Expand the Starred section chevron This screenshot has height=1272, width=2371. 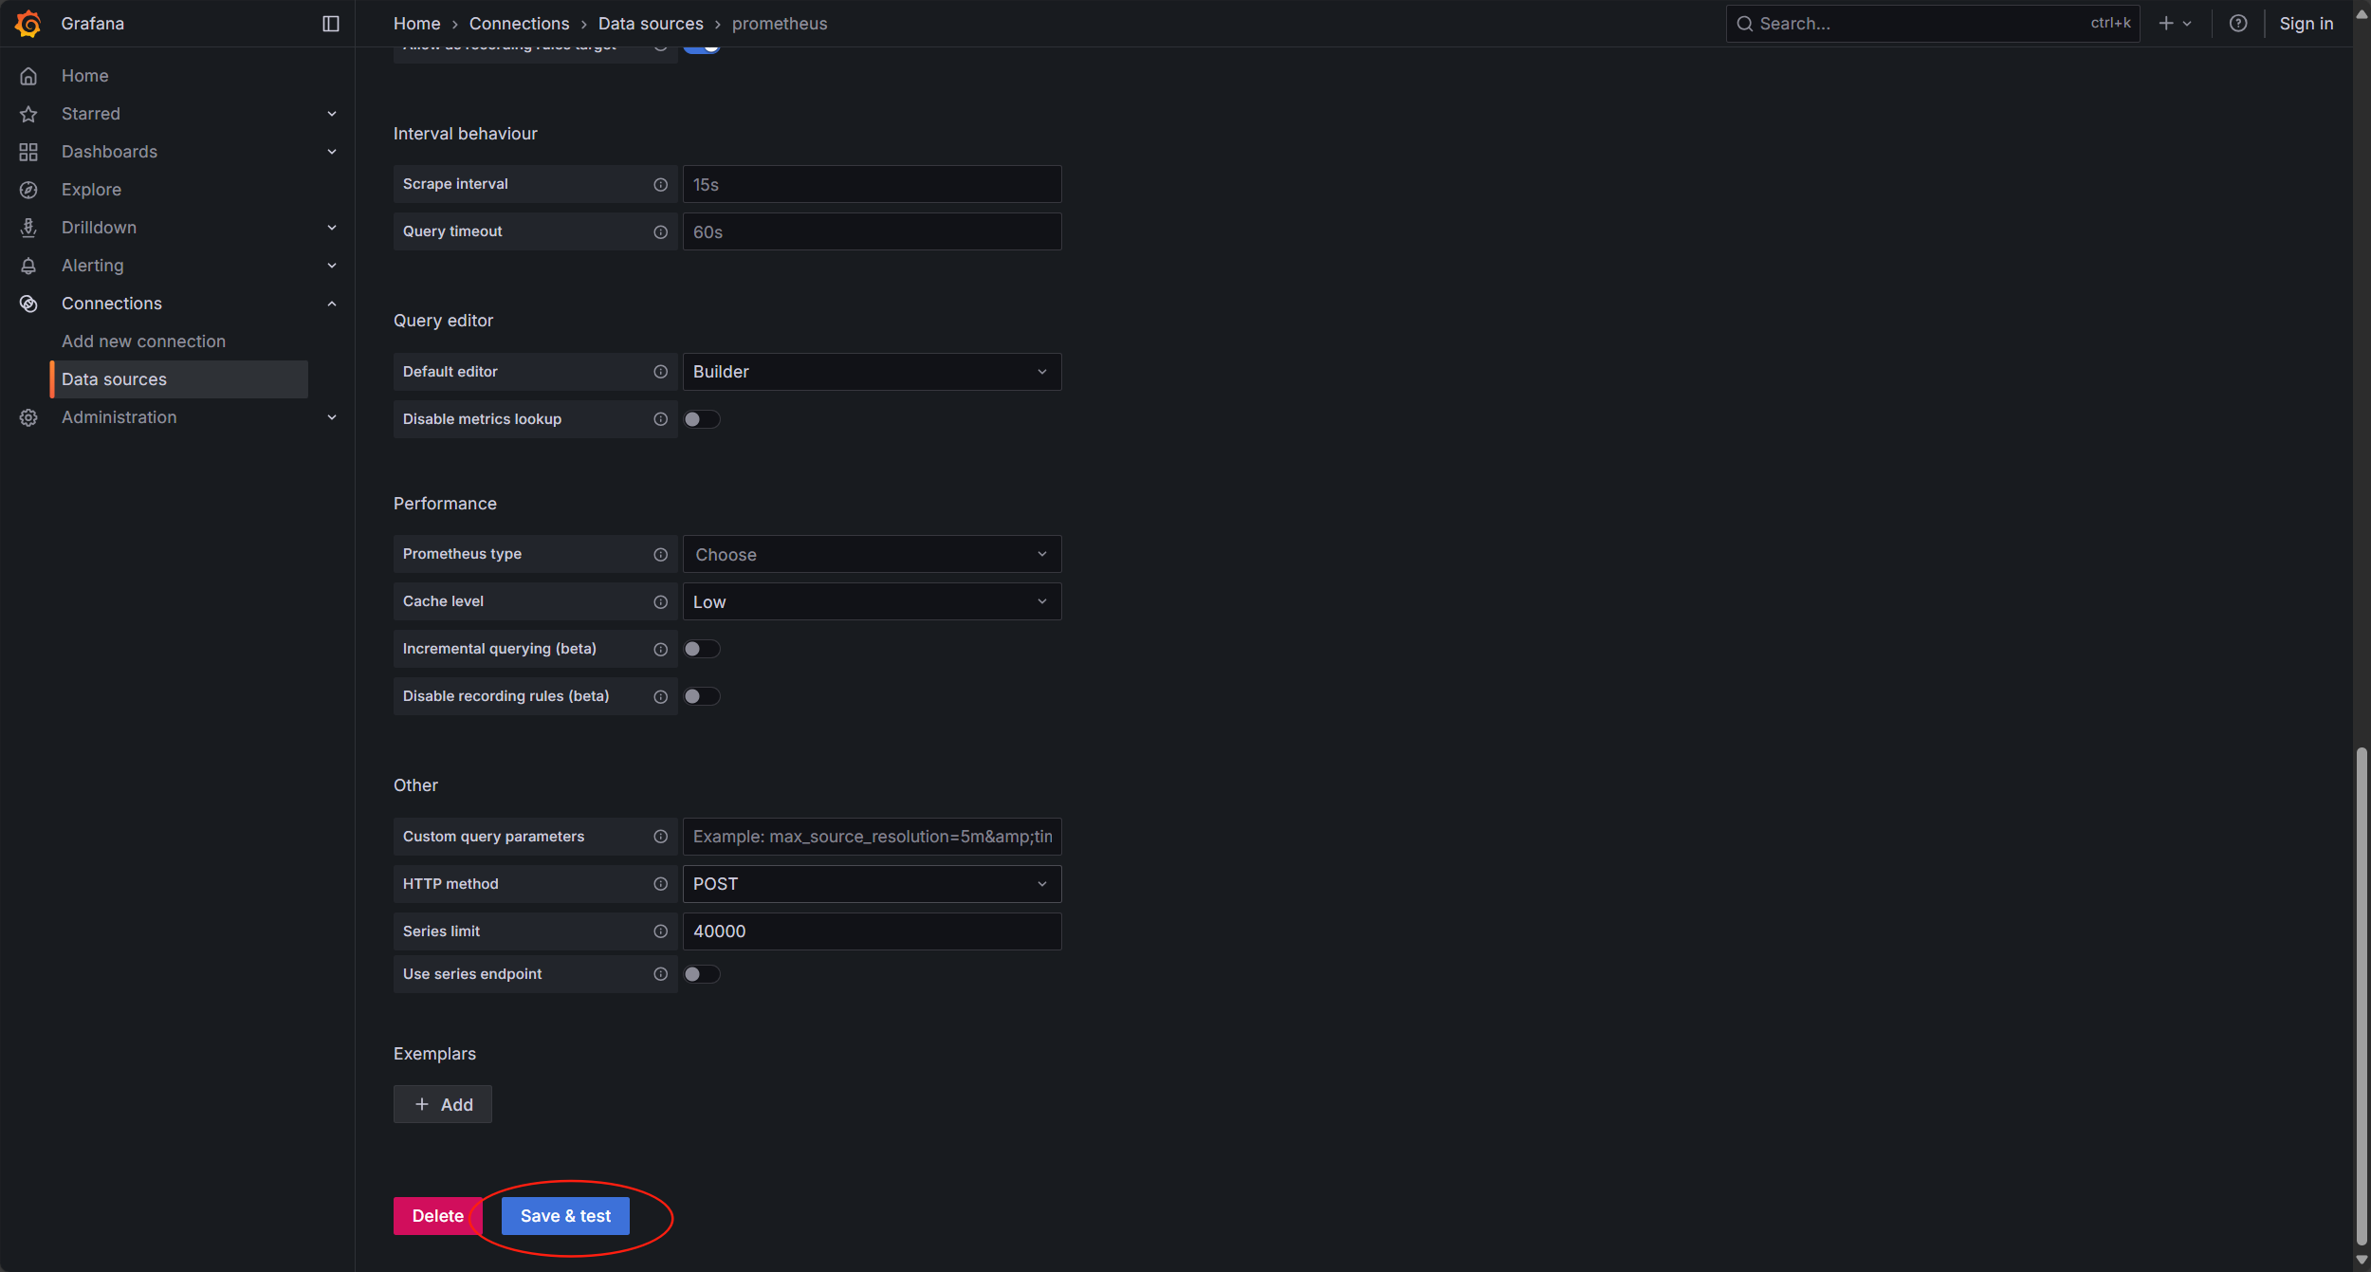[x=332, y=114]
